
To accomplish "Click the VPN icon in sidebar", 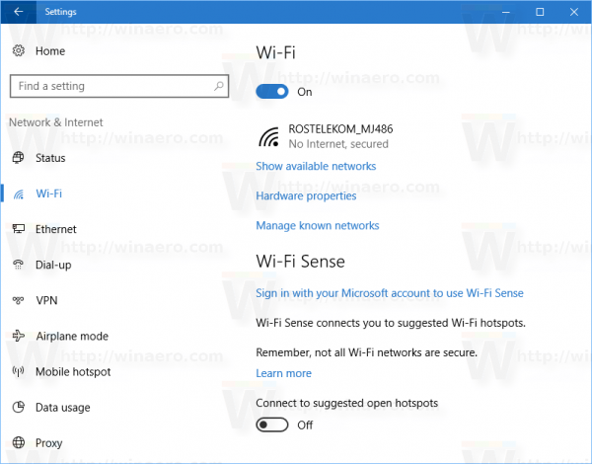I will click(x=18, y=300).
